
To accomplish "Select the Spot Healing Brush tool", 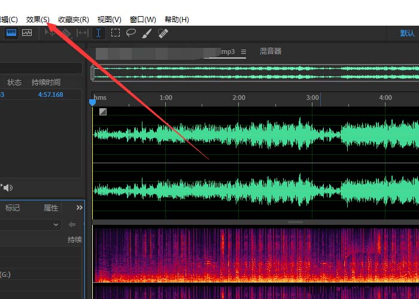I will click(x=163, y=33).
